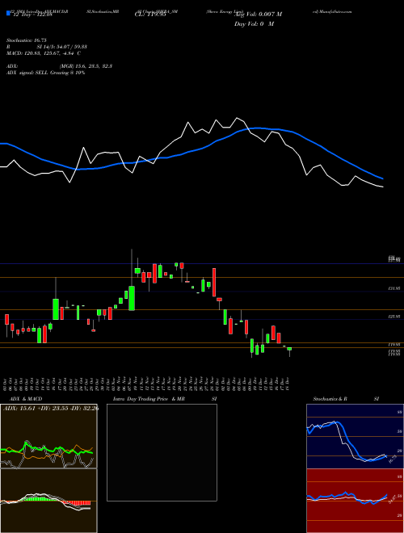Click the first date label on the x-axis
Screen dimensions: 404x533
point(6,383)
